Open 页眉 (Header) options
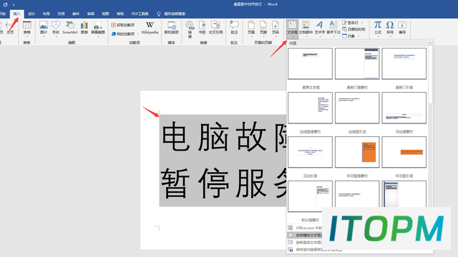458x257 pixels. [251, 29]
